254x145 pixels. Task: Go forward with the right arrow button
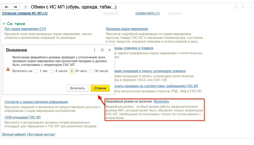click(x=15, y=7)
